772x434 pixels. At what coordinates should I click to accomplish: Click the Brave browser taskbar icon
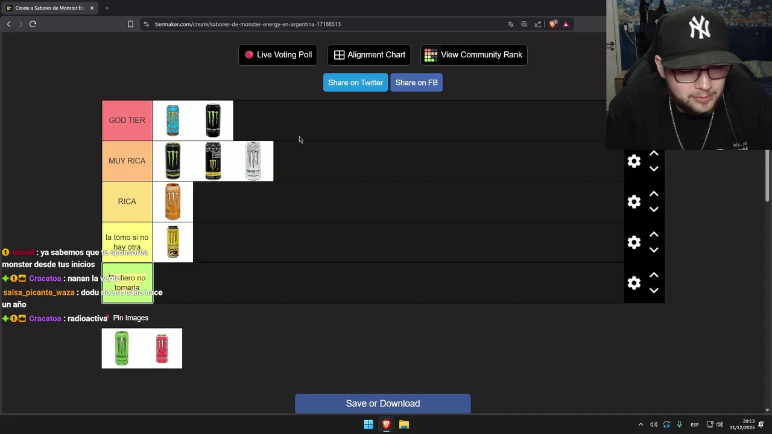386,424
